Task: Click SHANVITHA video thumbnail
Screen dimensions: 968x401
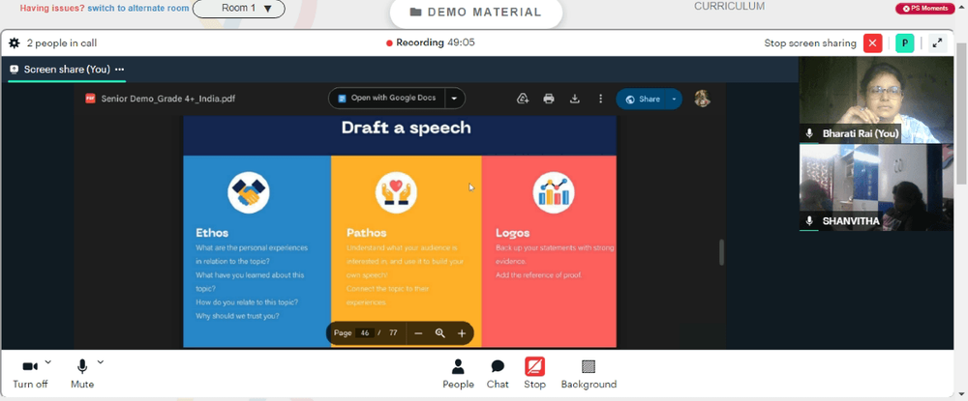Action: pyautogui.click(x=876, y=187)
